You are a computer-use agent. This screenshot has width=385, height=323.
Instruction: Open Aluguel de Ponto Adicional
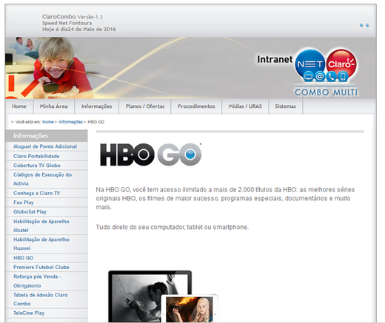click(45, 146)
